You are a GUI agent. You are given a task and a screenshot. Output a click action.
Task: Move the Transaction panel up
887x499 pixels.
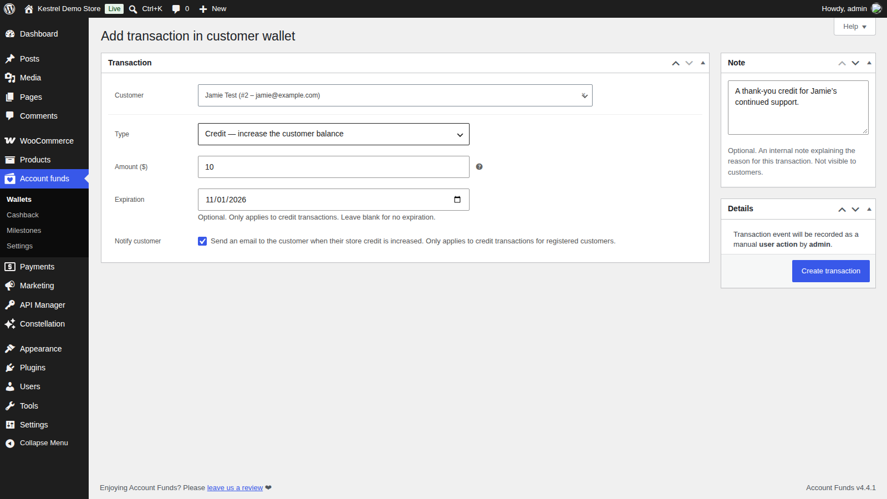click(676, 63)
